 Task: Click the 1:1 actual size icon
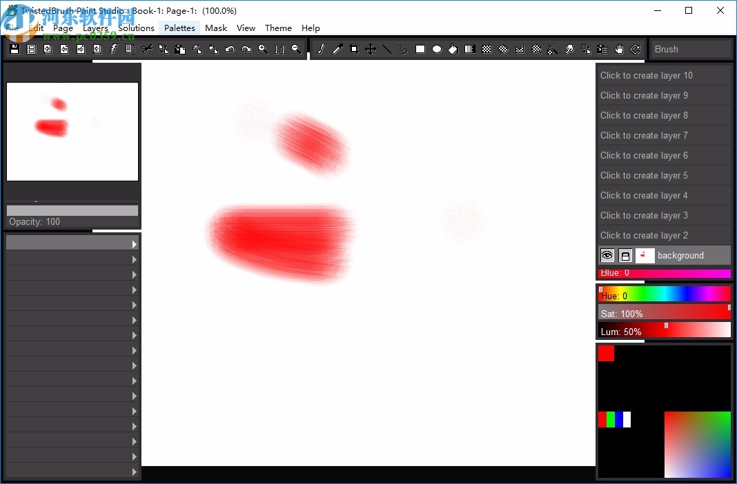pyautogui.click(x=279, y=49)
